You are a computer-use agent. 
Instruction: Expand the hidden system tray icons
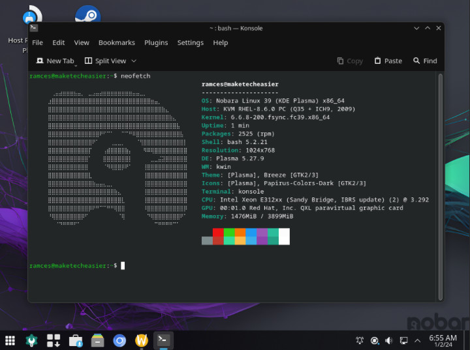coord(418,340)
